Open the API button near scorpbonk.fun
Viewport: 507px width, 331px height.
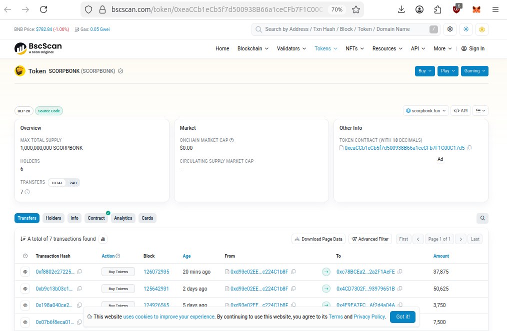[x=460, y=111]
